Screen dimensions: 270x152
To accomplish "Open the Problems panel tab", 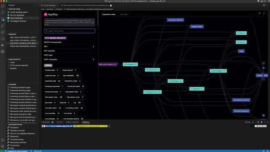I will coord(46,122).
